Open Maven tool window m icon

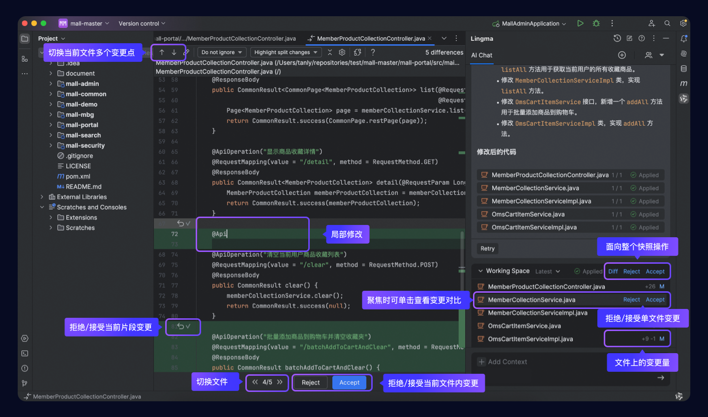tap(683, 83)
